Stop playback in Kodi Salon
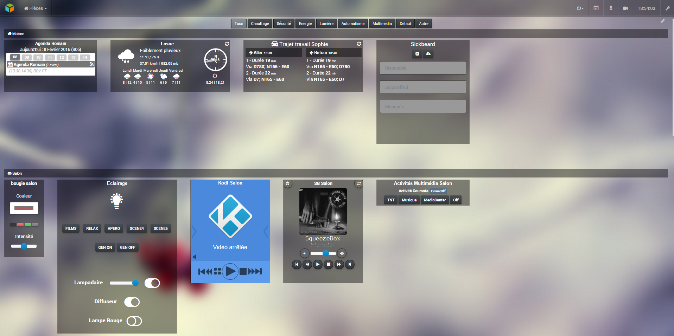This screenshot has height=336, width=674. [x=243, y=271]
